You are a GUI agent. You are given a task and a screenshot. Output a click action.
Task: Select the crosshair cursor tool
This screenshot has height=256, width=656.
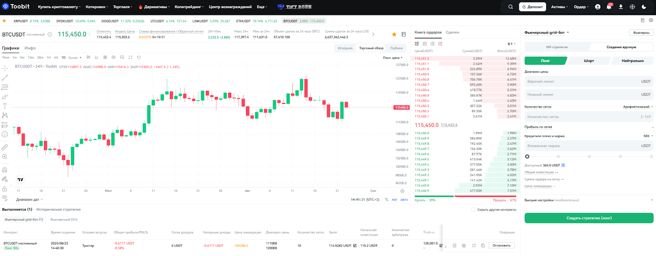tap(5, 68)
